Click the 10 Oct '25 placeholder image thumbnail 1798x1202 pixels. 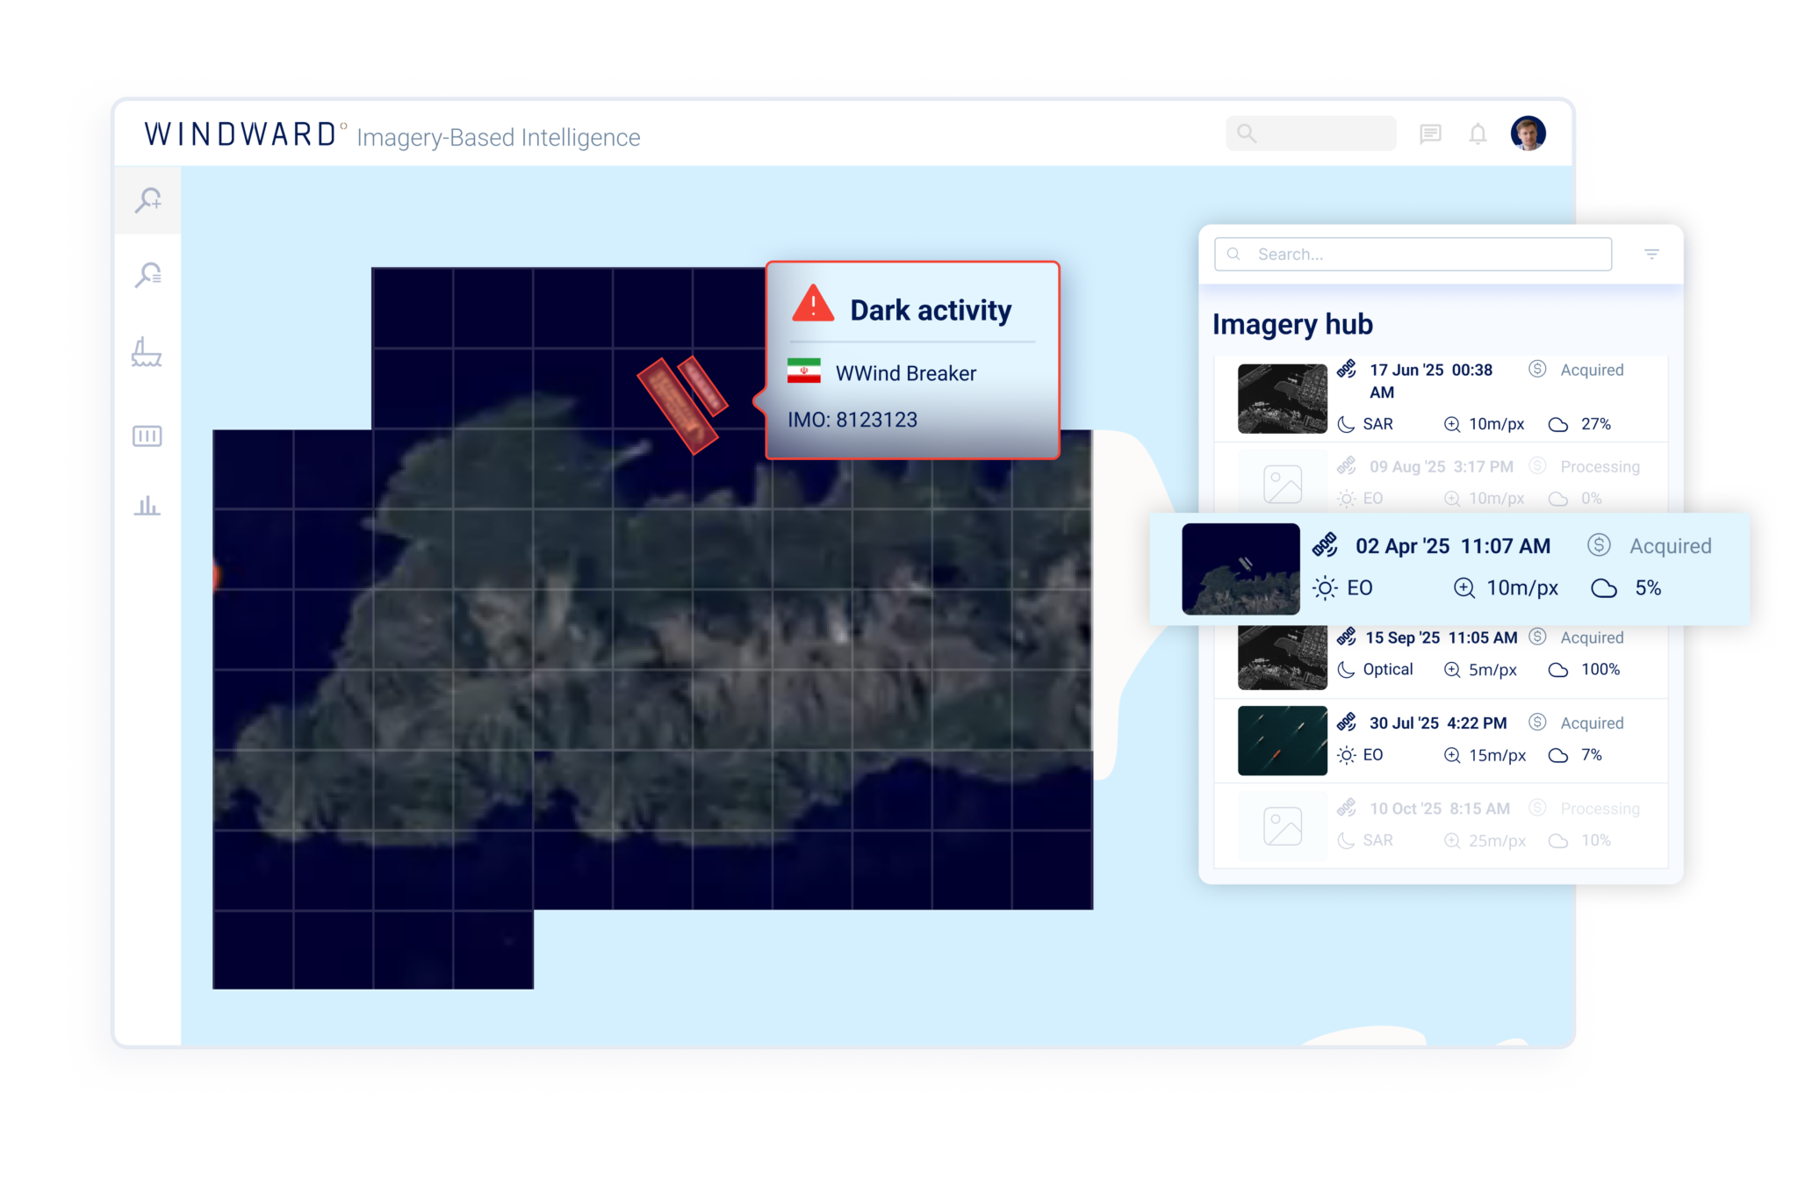click(x=1283, y=826)
